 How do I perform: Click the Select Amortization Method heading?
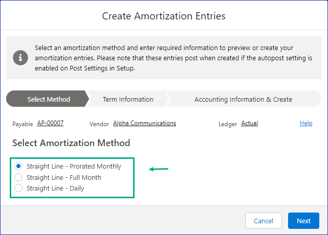click(x=71, y=143)
